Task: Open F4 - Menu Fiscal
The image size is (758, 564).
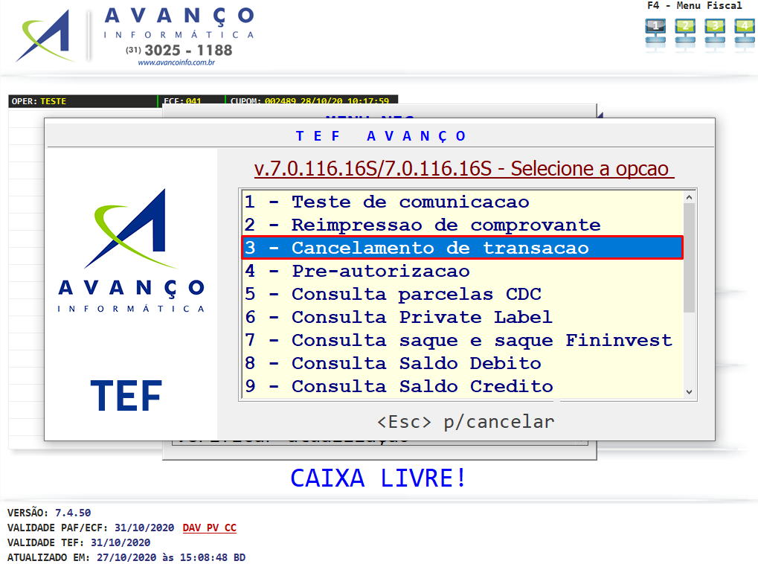Action: [x=694, y=6]
